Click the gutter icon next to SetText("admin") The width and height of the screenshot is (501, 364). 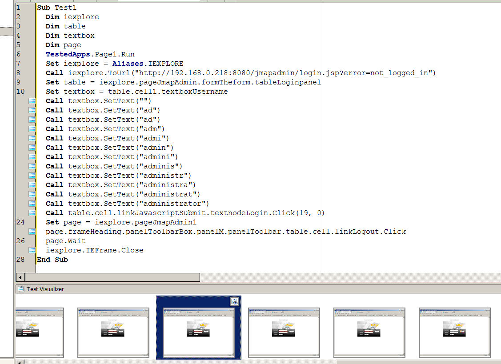(32, 148)
